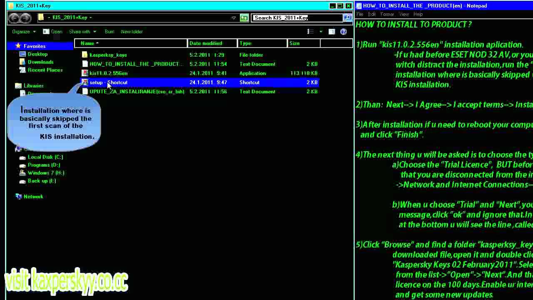The image size is (533, 300).
Task: Click the HOW_TO_INSTALL text document icon
Action: tap(85, 64)
